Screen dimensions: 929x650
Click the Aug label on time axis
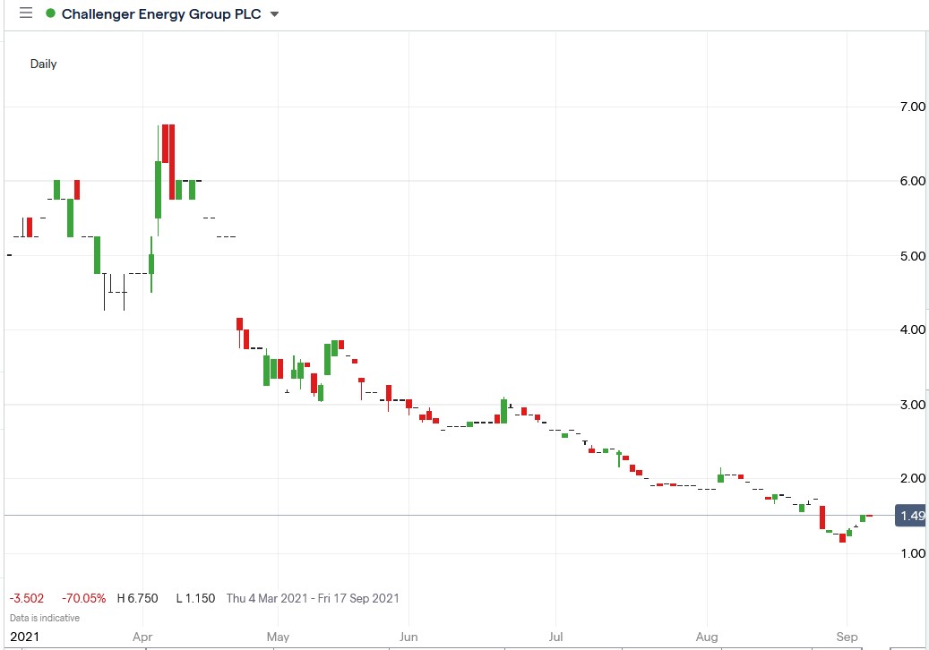(707, 637)
